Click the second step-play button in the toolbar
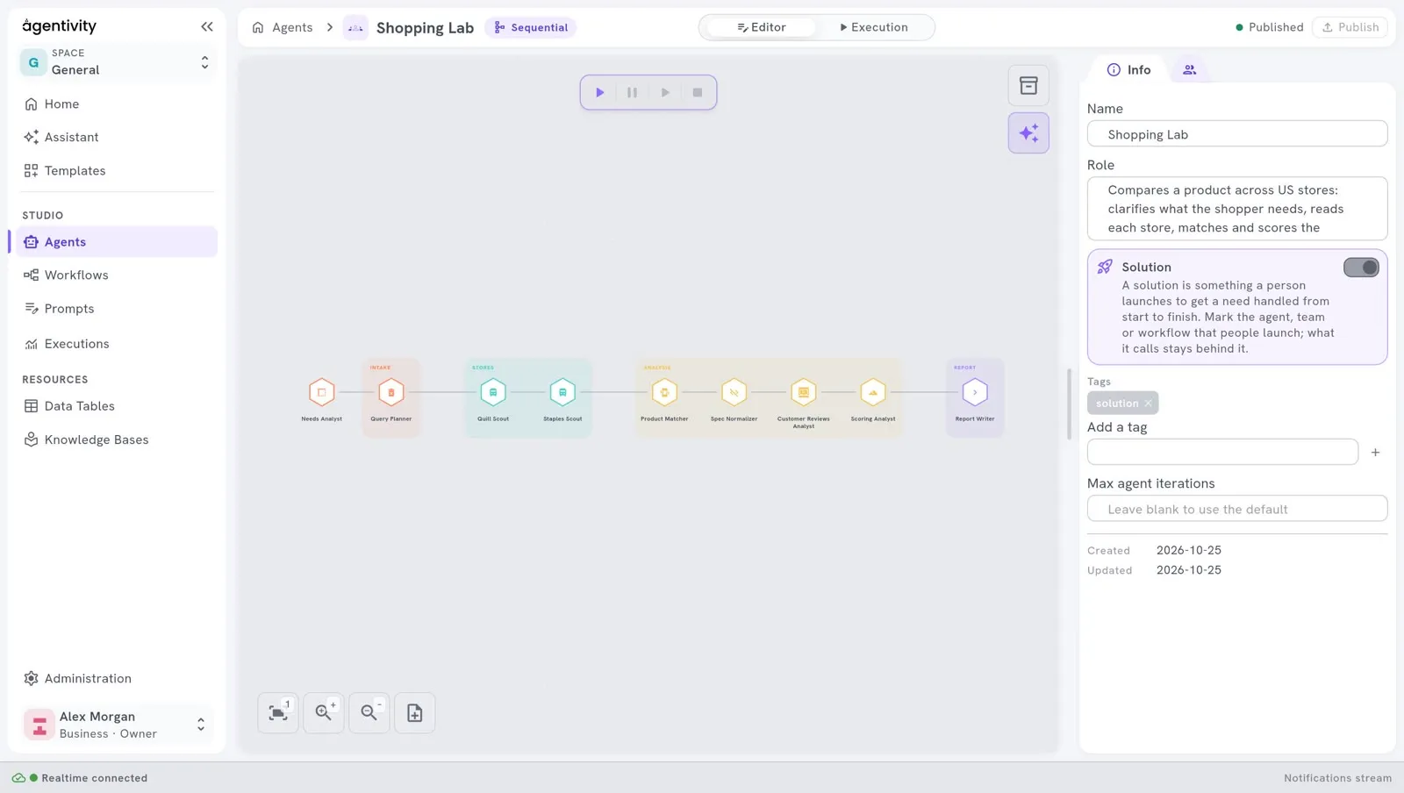The image size is (1404, 793). point(665,92)
